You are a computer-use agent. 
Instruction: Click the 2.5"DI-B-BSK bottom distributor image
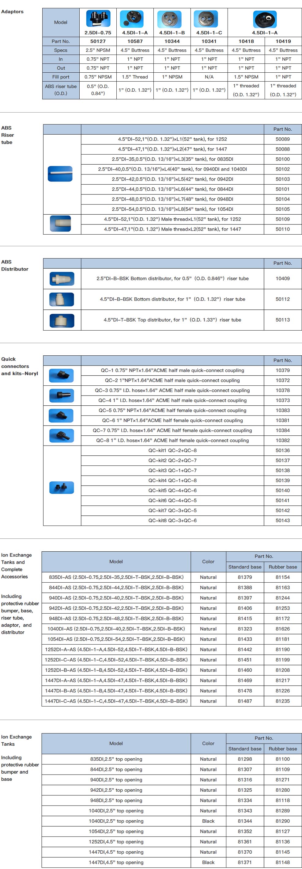(62, 279)
